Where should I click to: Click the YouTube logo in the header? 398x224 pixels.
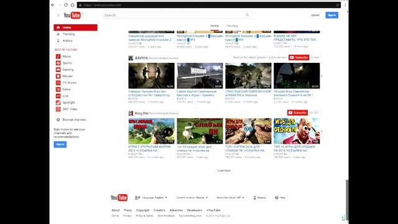tap(72, 15)
